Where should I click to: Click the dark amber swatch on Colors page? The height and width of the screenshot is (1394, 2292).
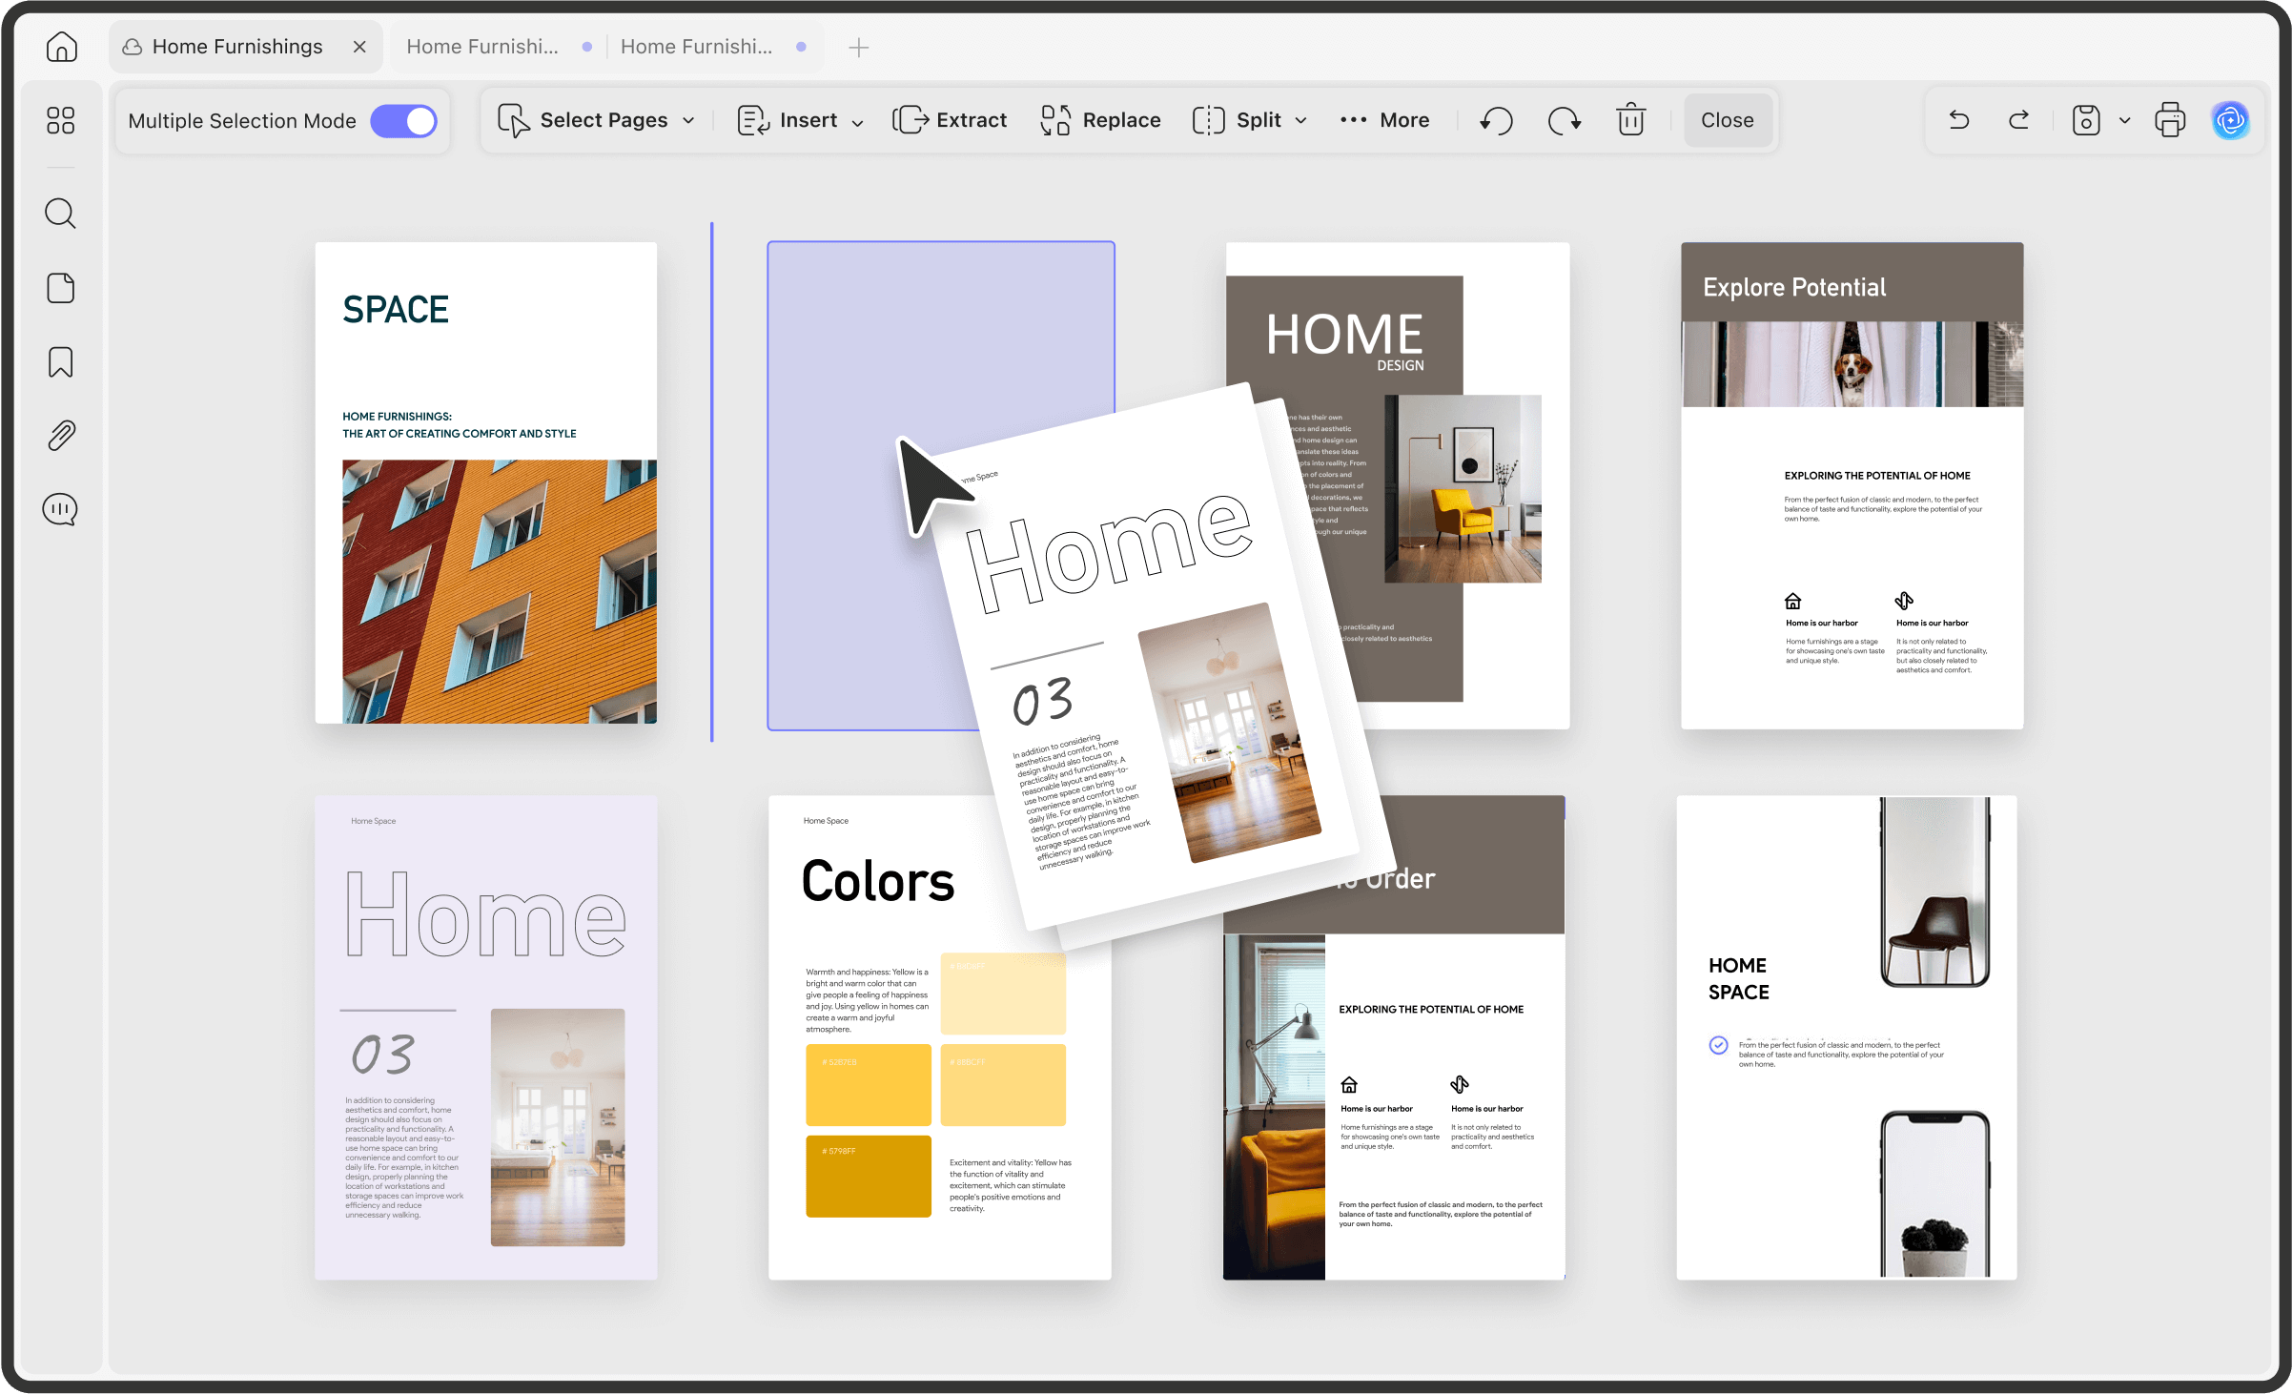[x=869, y=1176]
